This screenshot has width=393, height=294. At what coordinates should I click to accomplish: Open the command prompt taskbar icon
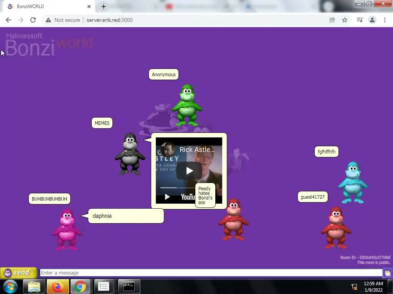pos(129,286)
